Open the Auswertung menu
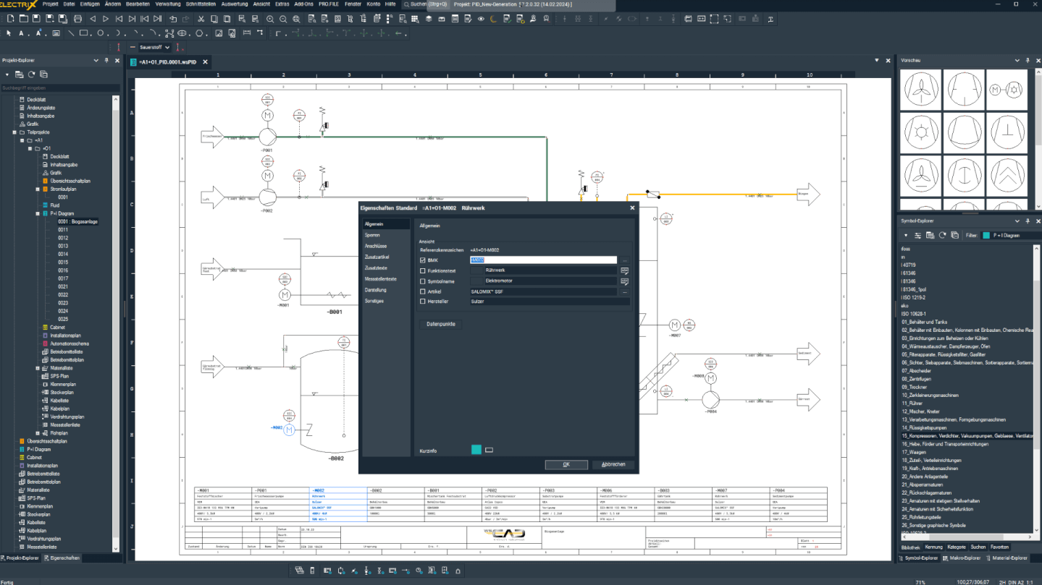 pos(234,4)
